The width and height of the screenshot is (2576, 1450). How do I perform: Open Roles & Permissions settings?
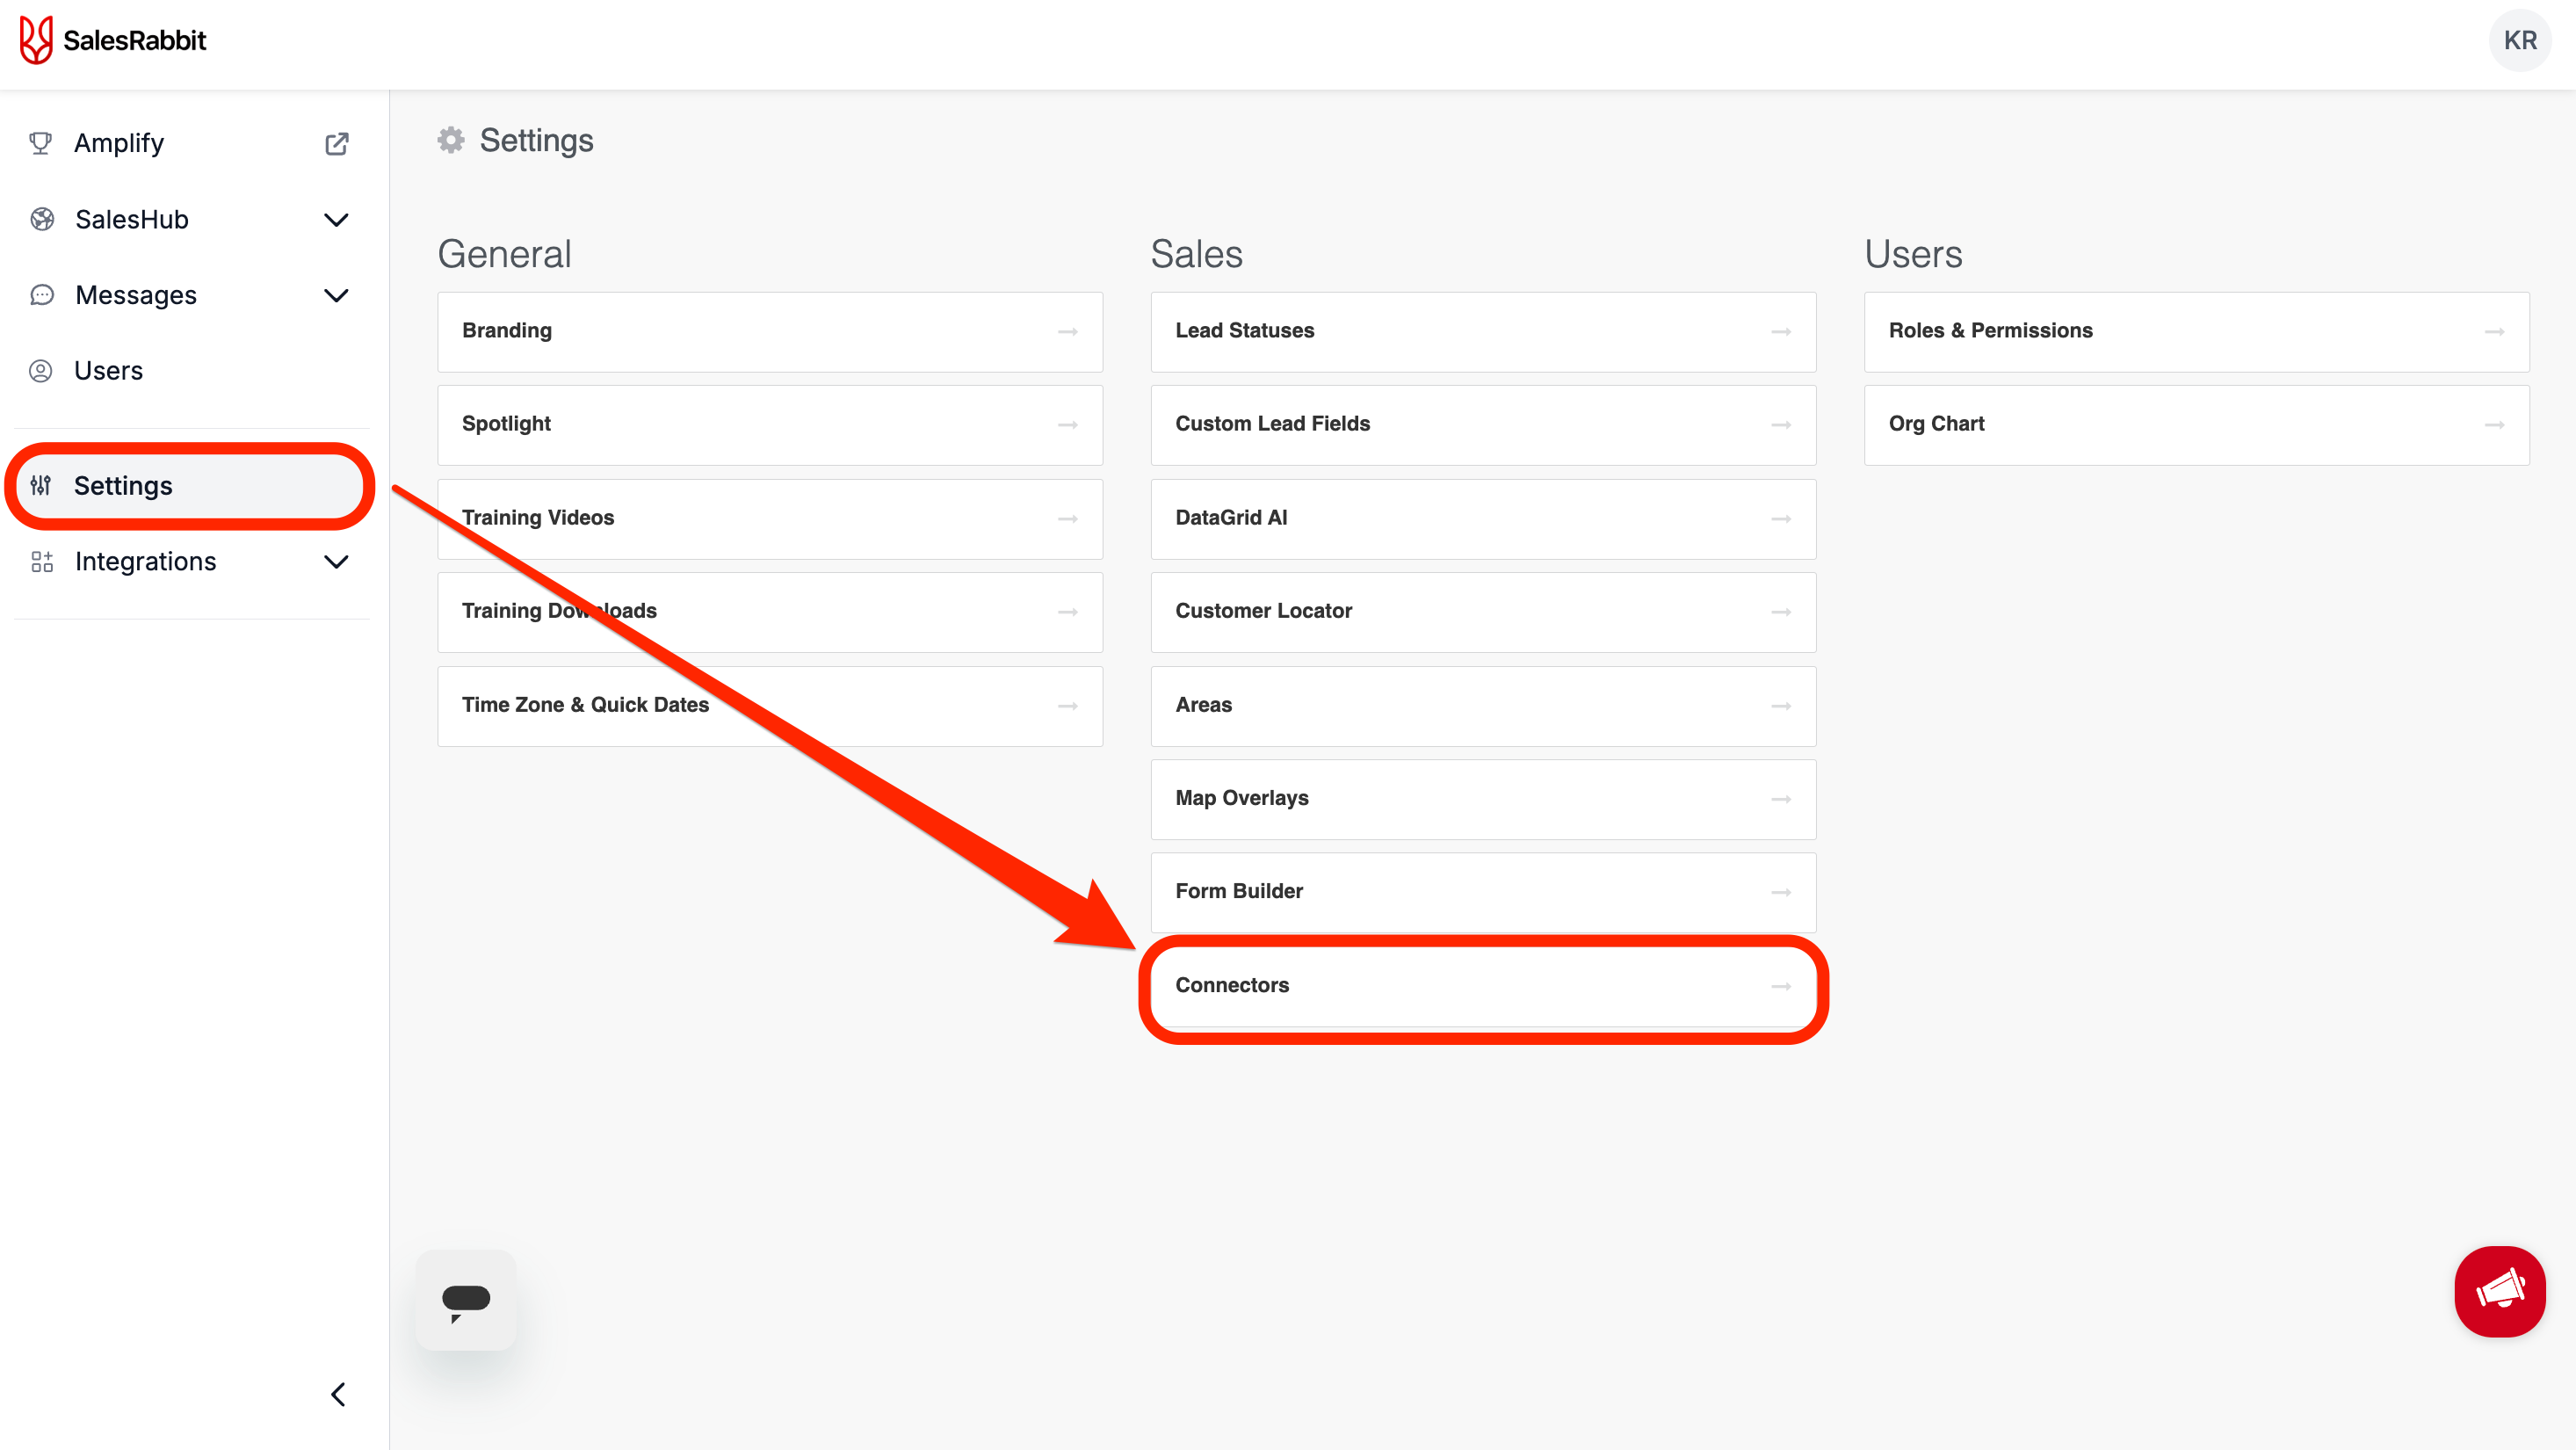coord(2196,331)
